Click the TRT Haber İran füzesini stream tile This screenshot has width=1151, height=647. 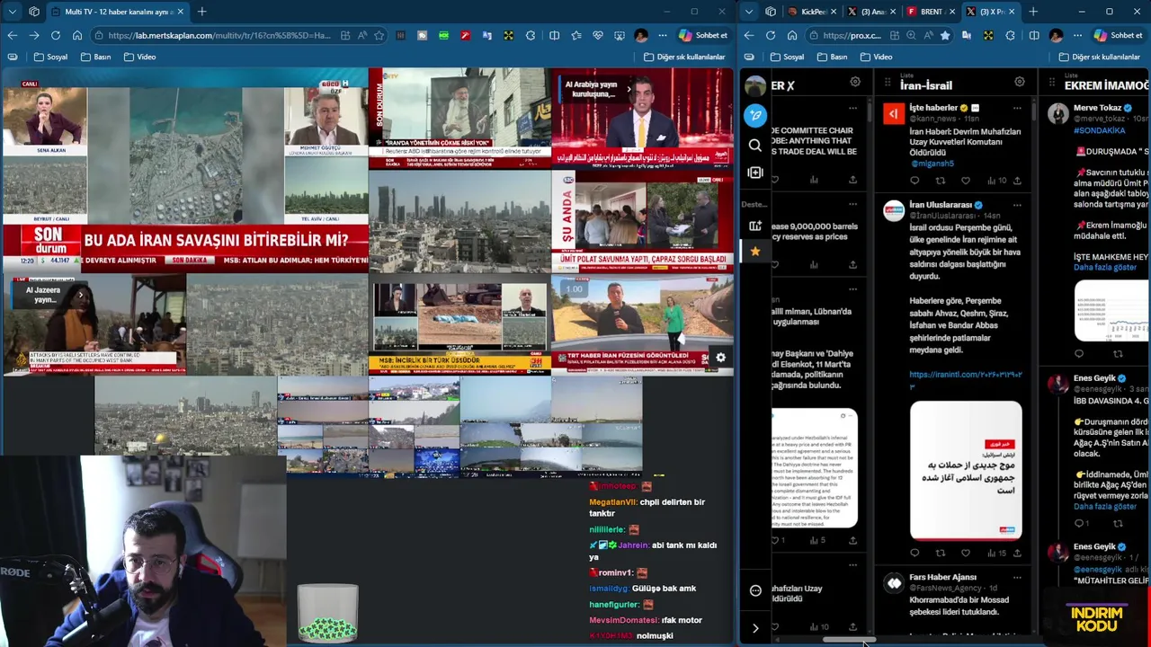(x=642, y=324)
